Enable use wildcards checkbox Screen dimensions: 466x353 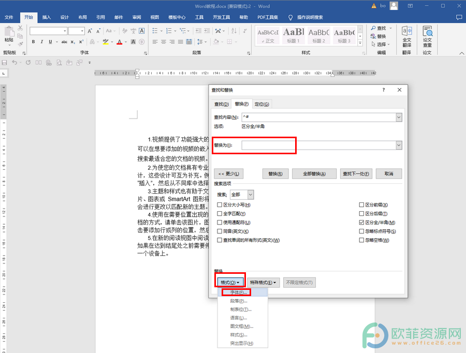[x=220, y=223]
